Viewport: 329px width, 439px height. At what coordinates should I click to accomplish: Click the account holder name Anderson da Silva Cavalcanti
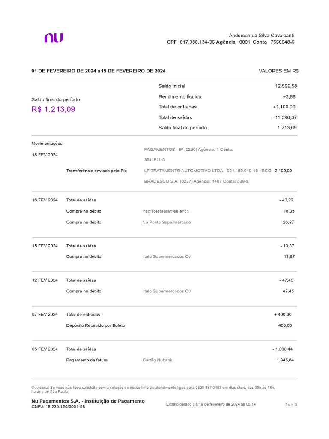coord(261,35)
